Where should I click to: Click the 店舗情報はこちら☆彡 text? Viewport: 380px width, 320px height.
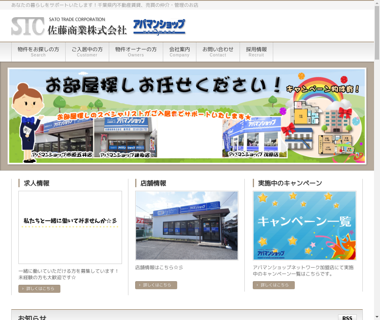coord(159,267)
